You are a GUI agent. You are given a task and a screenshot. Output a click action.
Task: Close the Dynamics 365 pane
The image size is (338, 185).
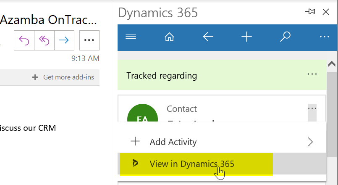pyautogui.click(x=326, y=12)
